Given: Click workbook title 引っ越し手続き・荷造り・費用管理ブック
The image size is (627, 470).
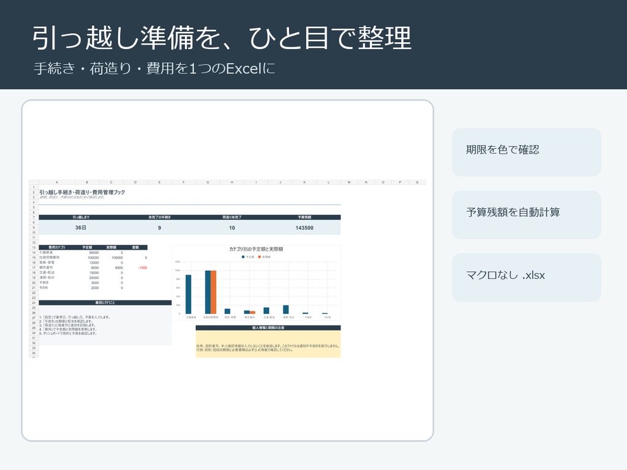Looking at the screenshot, I should [82, 192].
